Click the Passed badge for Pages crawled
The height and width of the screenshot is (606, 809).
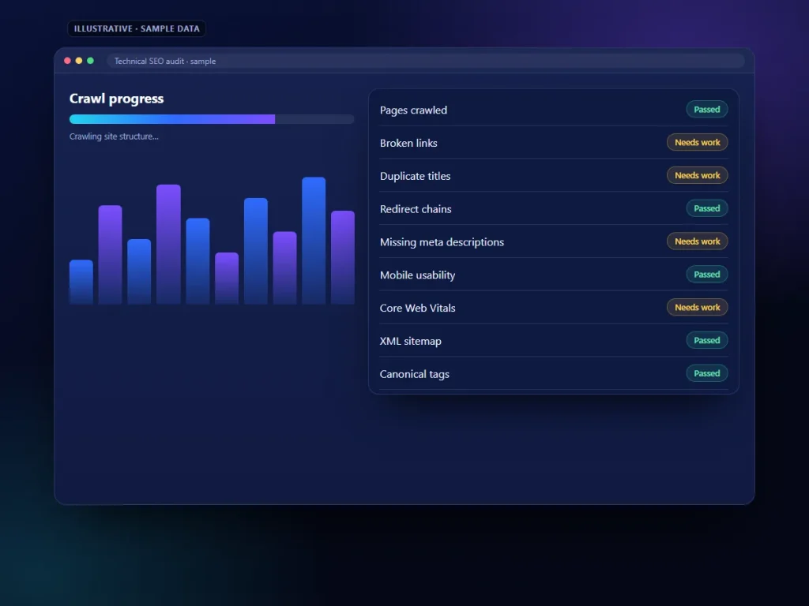click(707, 109)
